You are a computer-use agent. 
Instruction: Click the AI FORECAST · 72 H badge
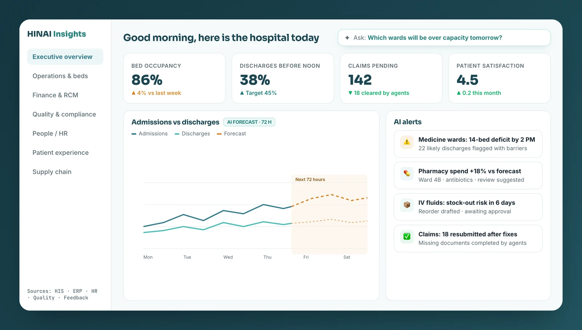(x=249, y=122)
